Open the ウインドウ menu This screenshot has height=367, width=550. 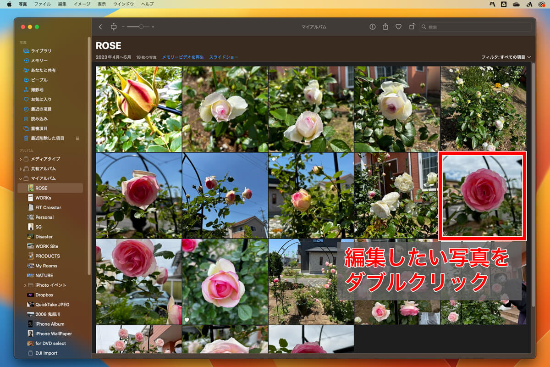pos(124,4)
